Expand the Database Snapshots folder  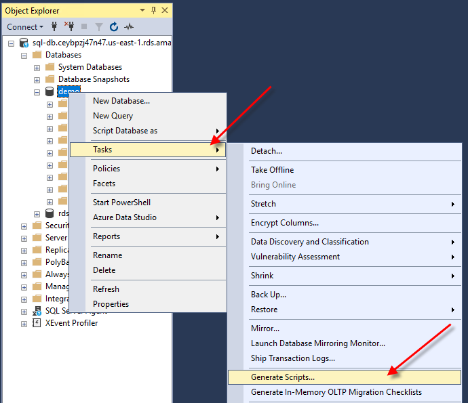(x=37, y=79)
